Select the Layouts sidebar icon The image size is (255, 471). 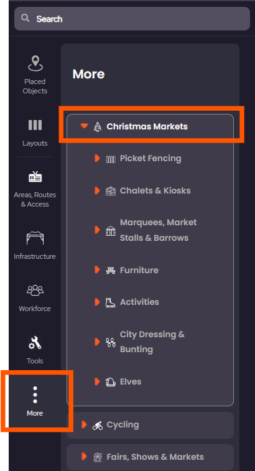(x=35, y=125)
